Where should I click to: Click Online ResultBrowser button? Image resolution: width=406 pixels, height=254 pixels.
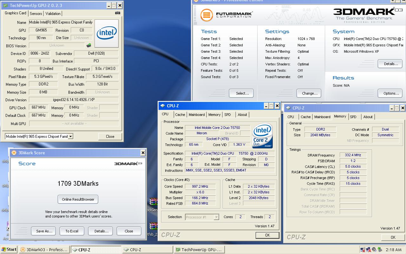(x=78, y=199)
